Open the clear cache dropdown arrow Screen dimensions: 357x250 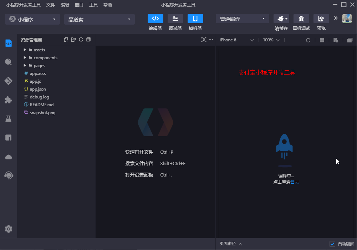click(x=286, y=19)
